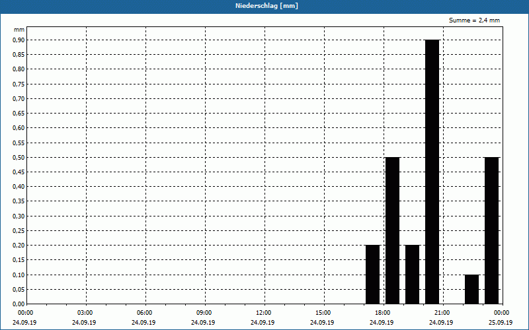Select the 24.09.19 date under 06:00
The width and height of the screenshot is (529, 330).
(x=143, y=323)
